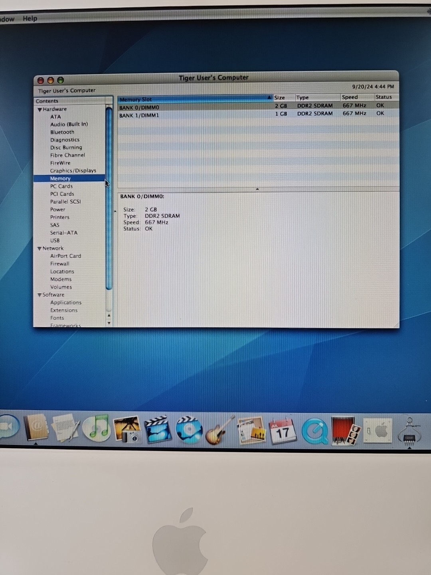
Task: Click the Contents column header
Action: click(x=69, y=101)
